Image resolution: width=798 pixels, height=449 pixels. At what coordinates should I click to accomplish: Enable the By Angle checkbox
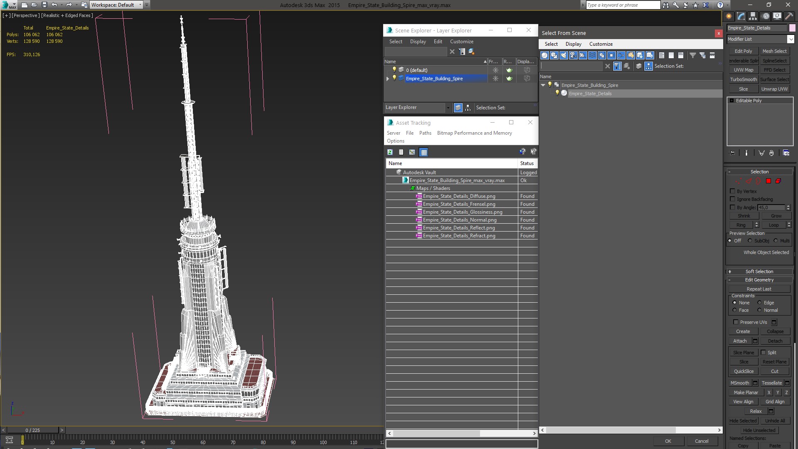point(733,207)
